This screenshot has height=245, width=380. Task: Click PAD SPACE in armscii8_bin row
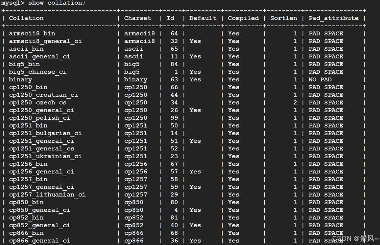coord(326,33)
